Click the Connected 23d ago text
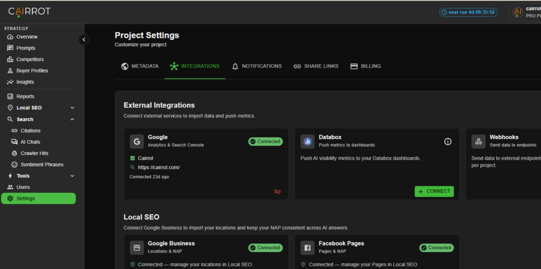Image resolution: width=541 pixels, height=269 pixels. pyautogui.click(x=149, y=177)
